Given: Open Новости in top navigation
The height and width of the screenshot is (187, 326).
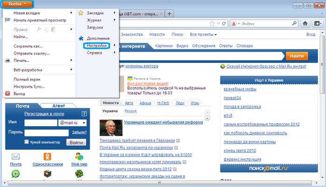Looking at the screenshot, I should (157, 34).
